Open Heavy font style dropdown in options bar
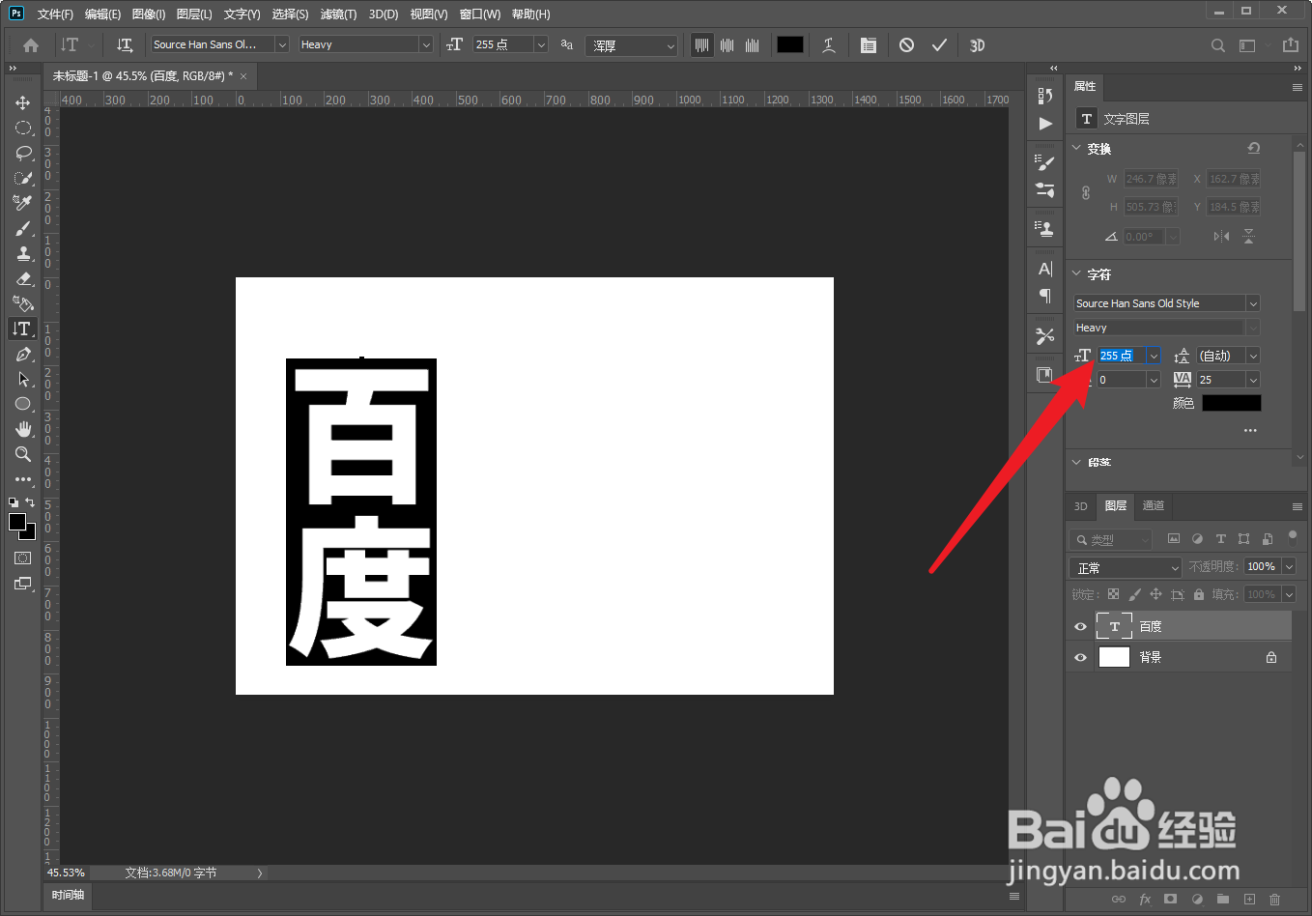The width and height of the screenshot is (1312, 916). (425, 44)
